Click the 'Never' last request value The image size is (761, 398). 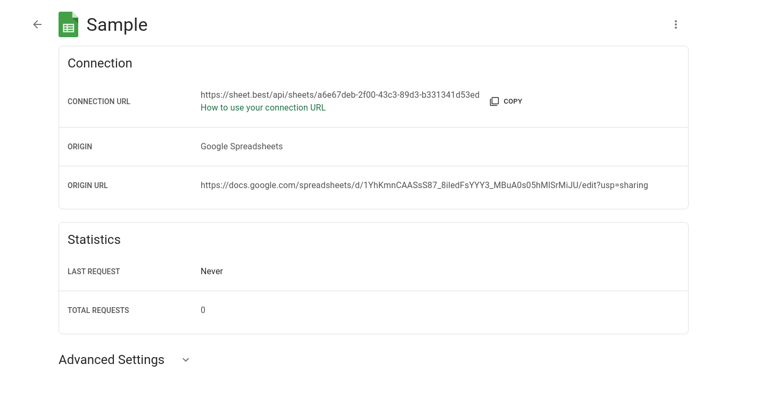[212, 272]
